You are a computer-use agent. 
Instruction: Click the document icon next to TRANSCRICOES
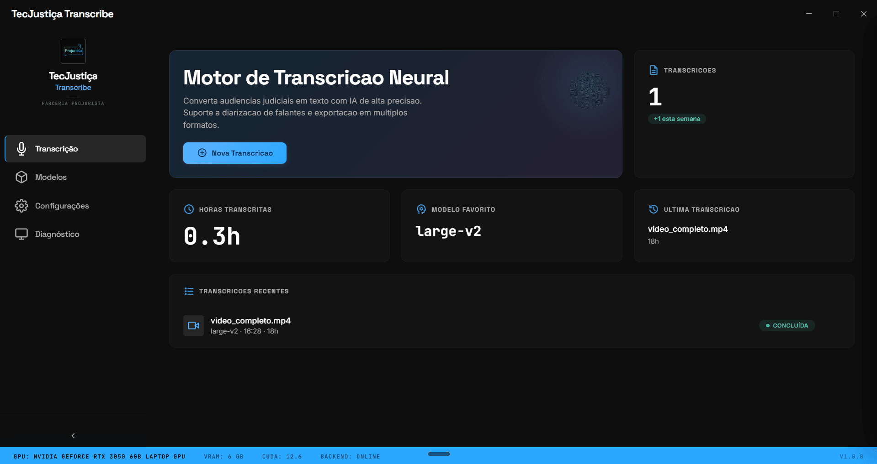point(654,70)
